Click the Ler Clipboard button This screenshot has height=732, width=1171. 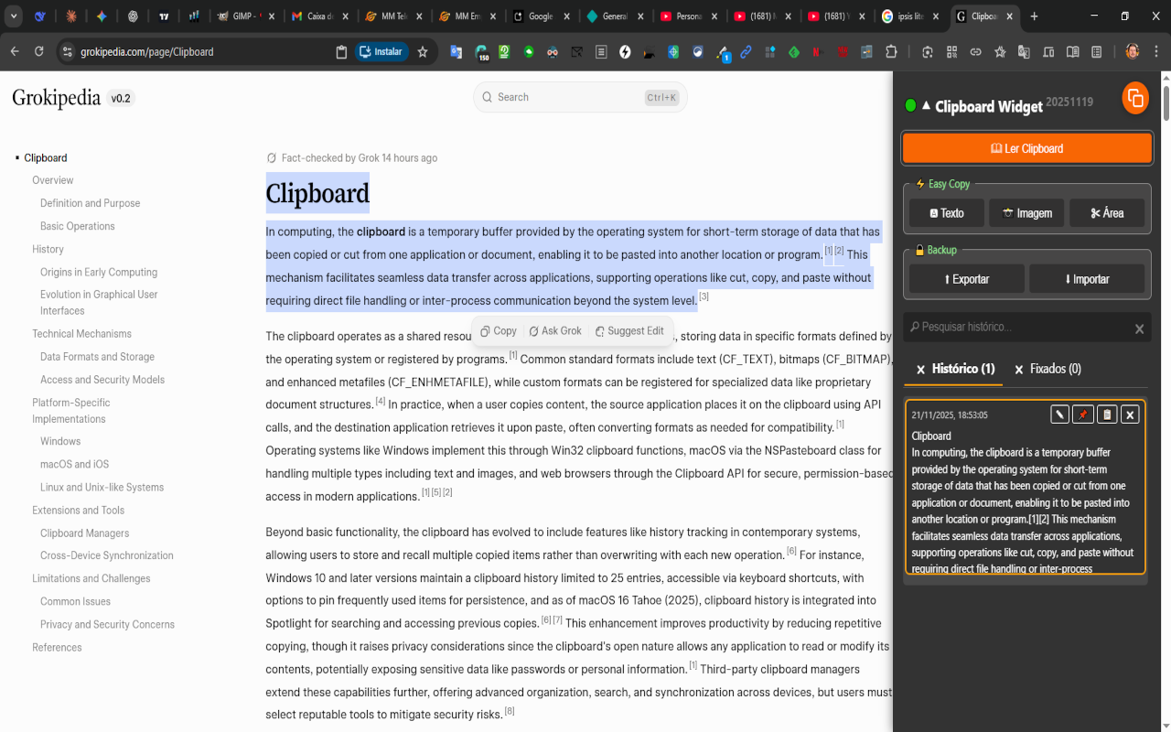[1026, 148]
